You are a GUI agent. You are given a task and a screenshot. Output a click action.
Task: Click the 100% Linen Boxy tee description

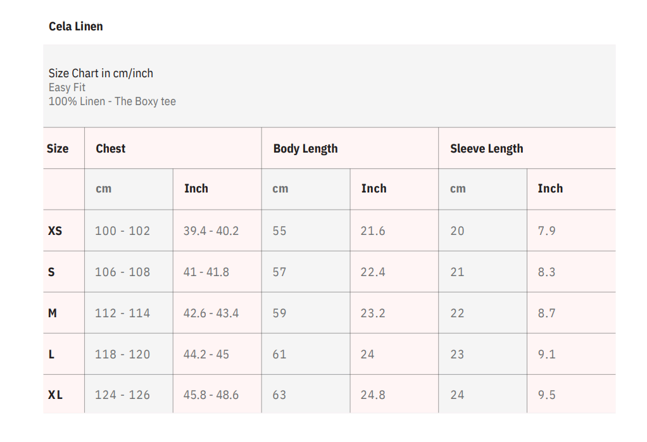pyautogui.click(x=112, y=101)
